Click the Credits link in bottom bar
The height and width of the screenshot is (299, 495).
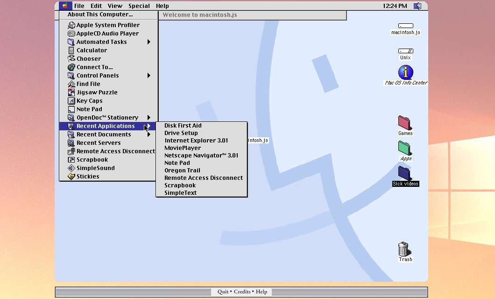click(242, 292)
